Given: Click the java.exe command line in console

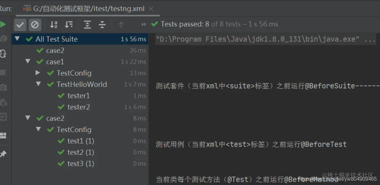Looking at the screenshot, I should click(x=266, y=39).
